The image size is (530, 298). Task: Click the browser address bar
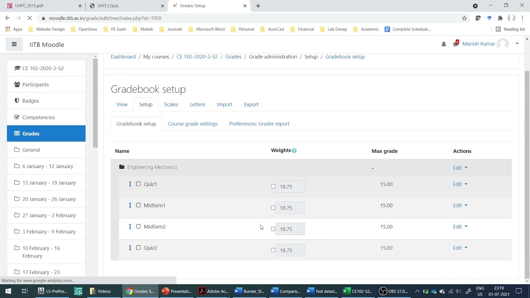pyautogui.click(x=248, y=18)
